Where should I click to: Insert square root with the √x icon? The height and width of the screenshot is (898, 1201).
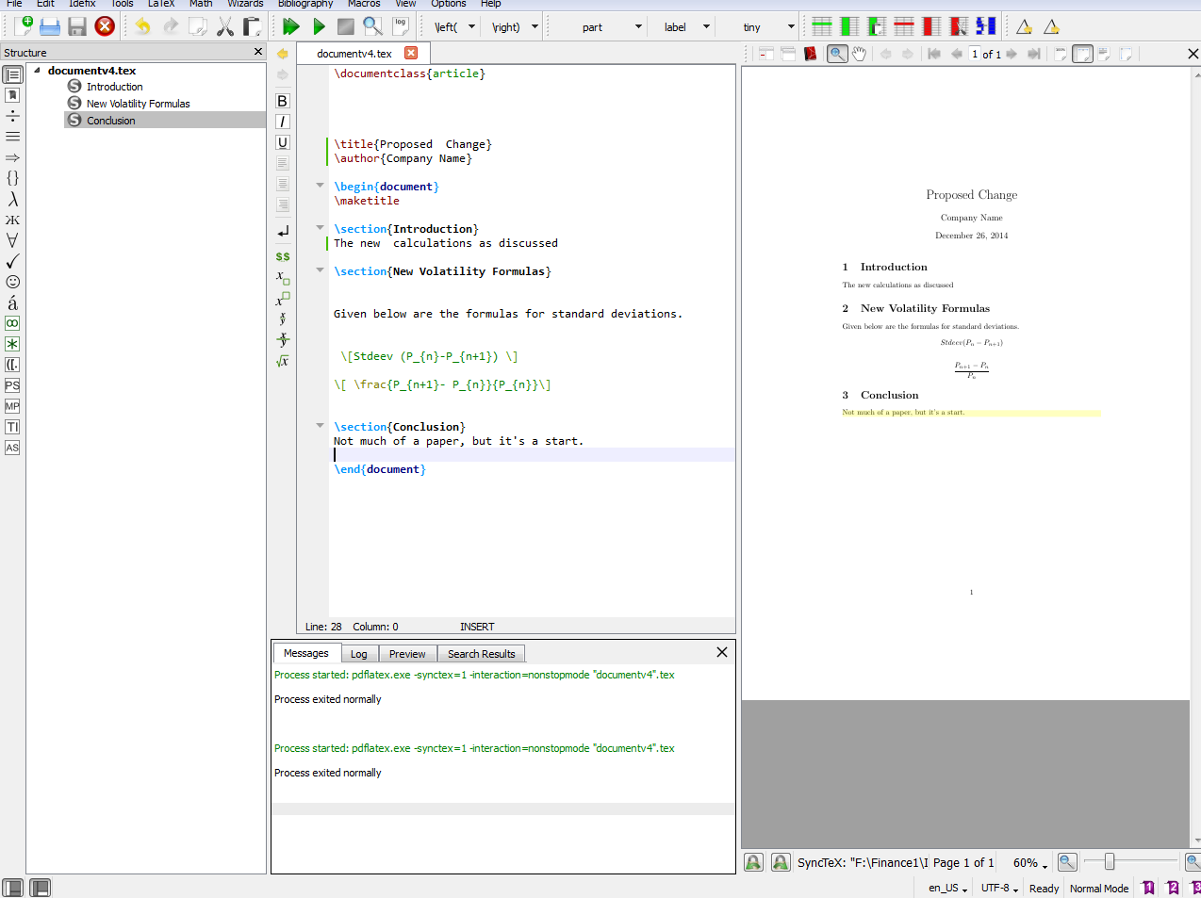tap(282, 361)
